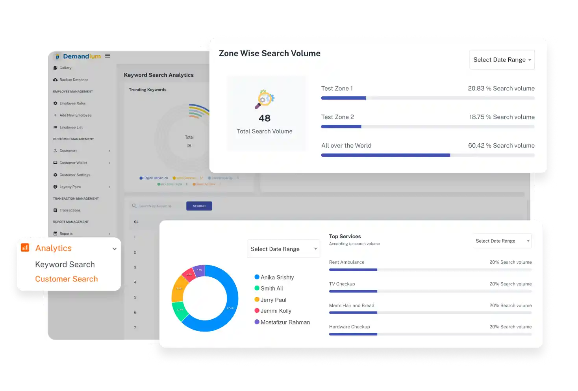Click Engine Repair legend entry in Trending Keywords
Image resolution: width=578 pixels, height=391 pixels.
(154, 178)
